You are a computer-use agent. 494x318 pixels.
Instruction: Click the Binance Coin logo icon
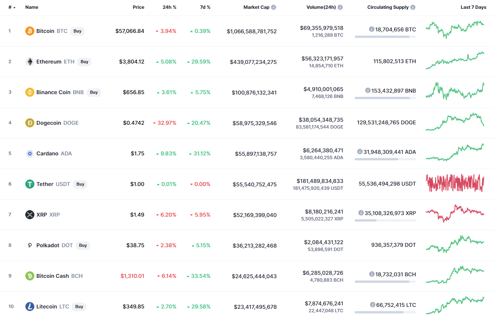point(30,92)
